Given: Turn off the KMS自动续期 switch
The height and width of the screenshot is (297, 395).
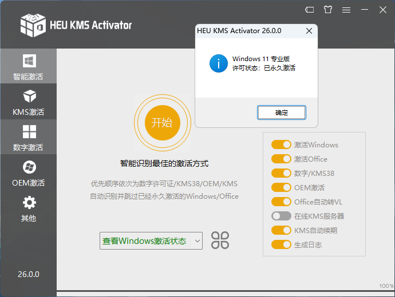Looking at the screenshot, I should pos(281,230).
